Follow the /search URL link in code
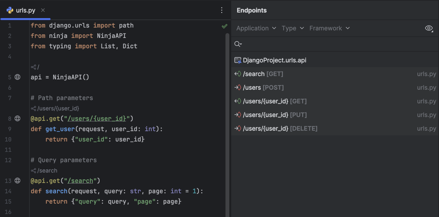This screenshot has width=439, height=217. [x=80, y=181]
